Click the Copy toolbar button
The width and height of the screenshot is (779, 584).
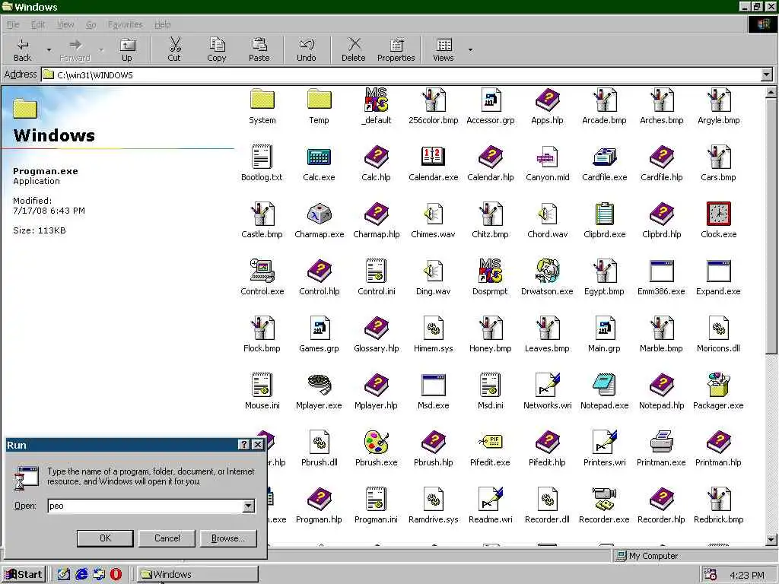(x=217, y=49)
